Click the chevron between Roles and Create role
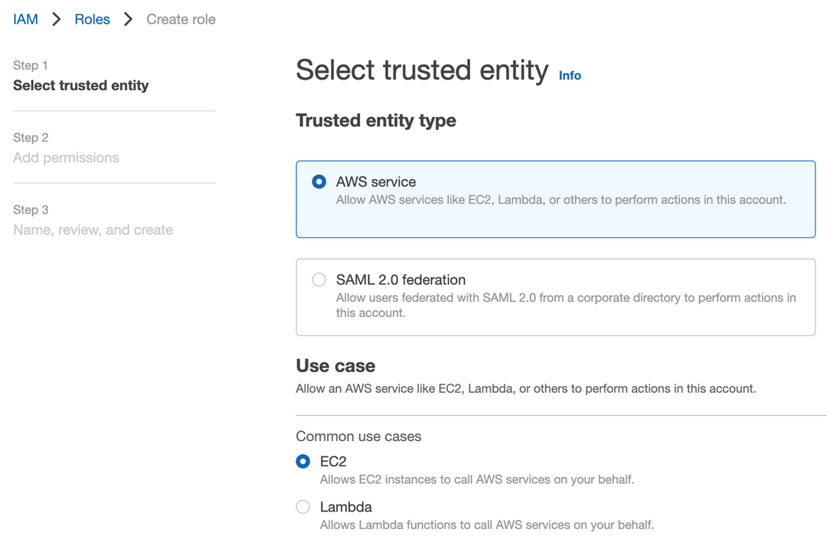The height and width of the screenshot is (546, 827). (x=129, y=19)
